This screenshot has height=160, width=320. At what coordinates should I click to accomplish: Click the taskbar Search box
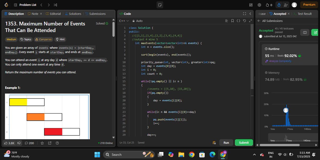[x=129, y=155]
